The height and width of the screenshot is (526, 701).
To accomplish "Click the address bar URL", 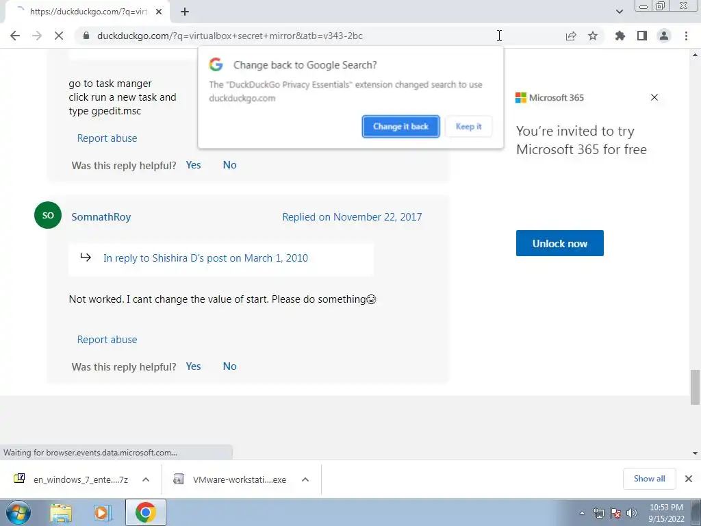I will (x=230, y=36).
